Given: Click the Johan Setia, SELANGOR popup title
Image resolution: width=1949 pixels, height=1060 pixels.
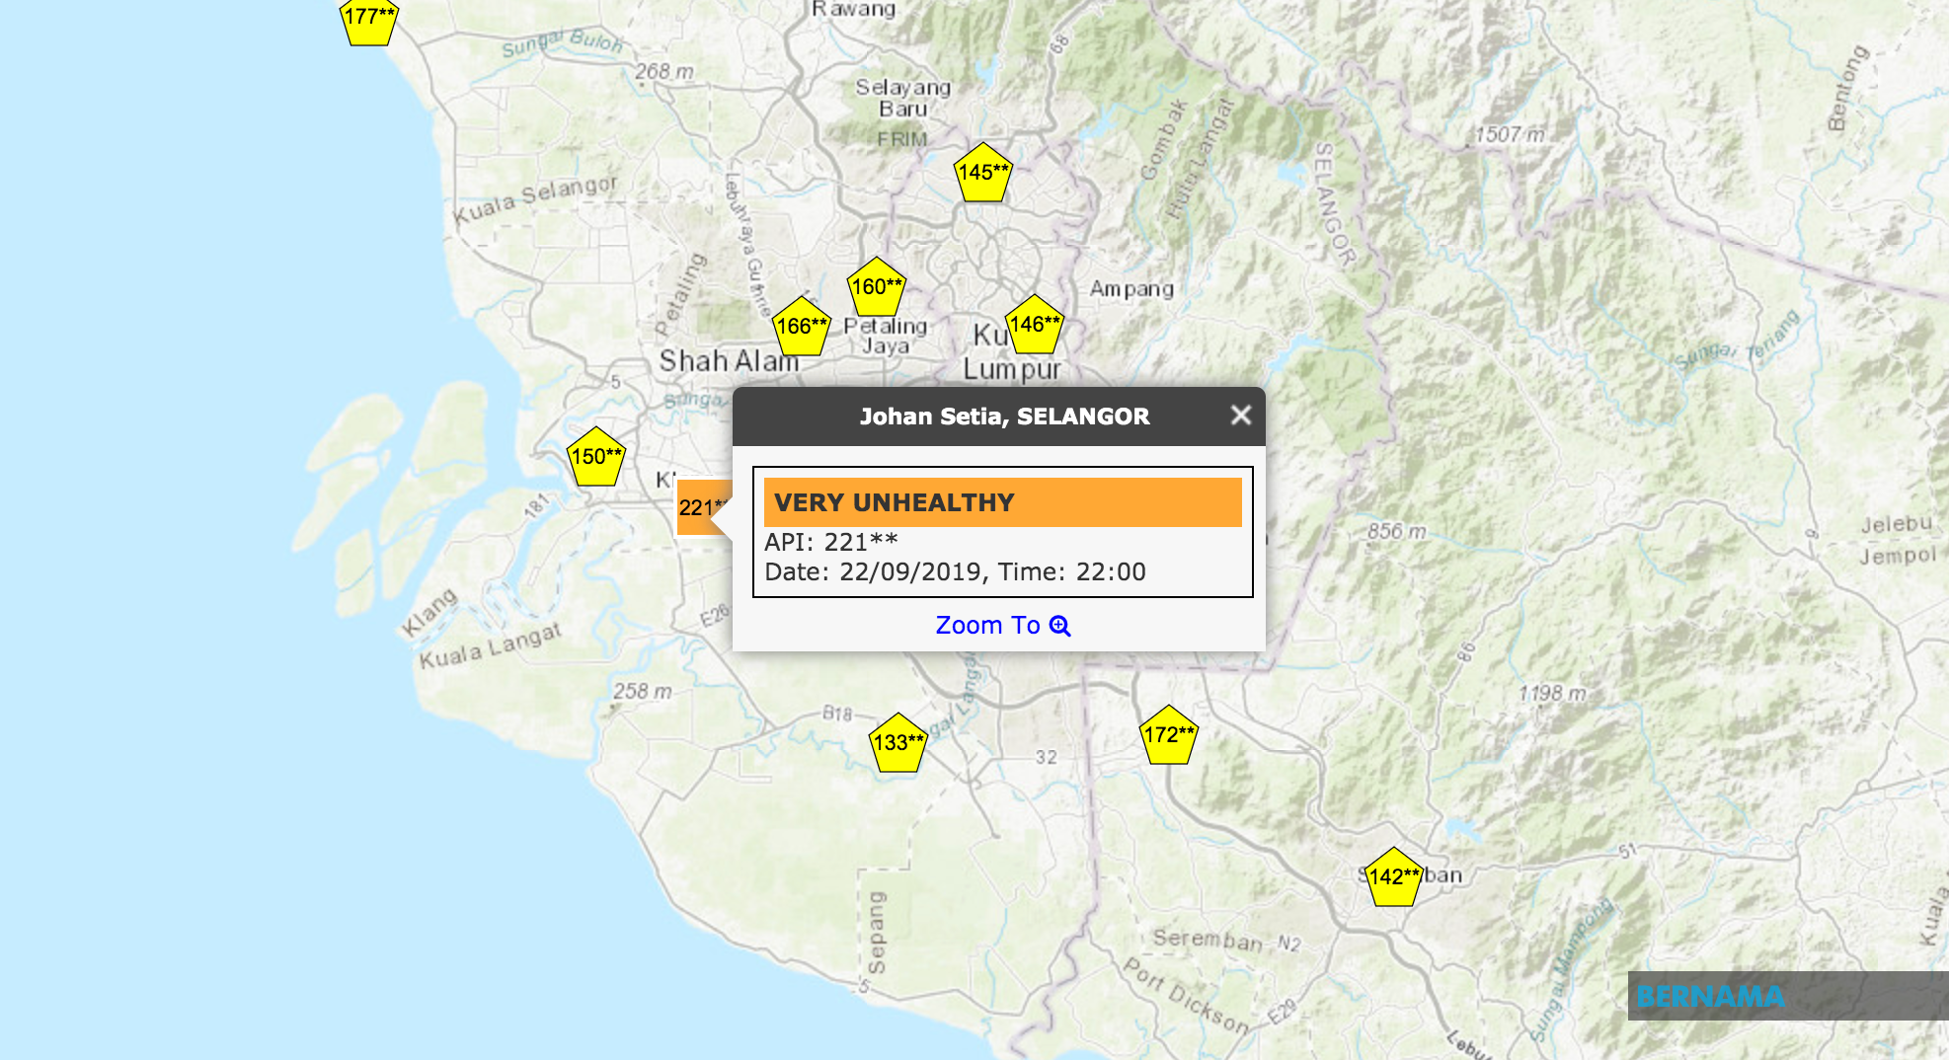Looking at the screenshot, I should pyautogui.click(x=1004, y=416).
